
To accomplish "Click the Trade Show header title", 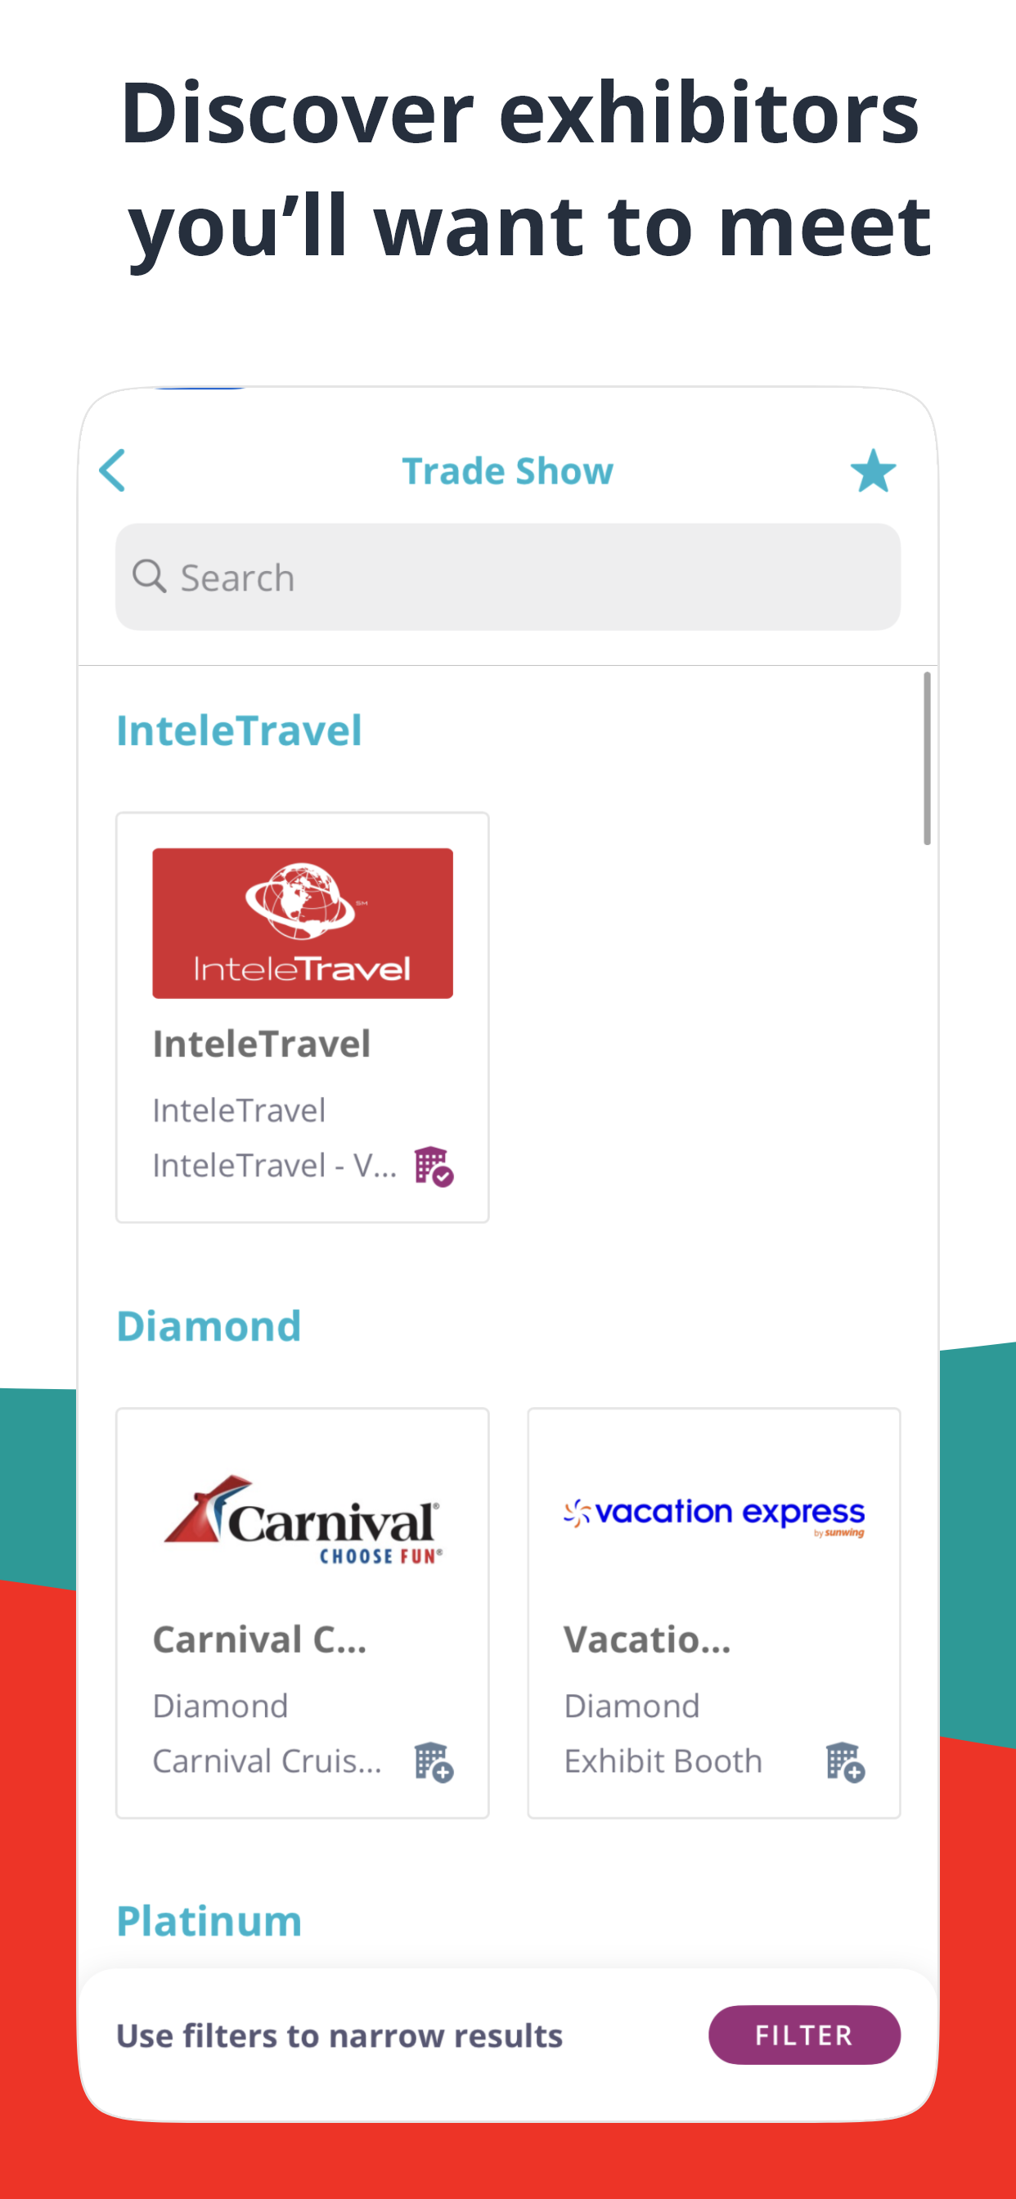I will 507,471.
